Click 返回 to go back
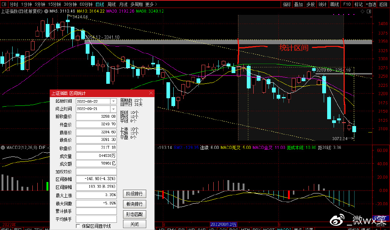This screenshot has width=390, height=230. click(x=383, y=5)
